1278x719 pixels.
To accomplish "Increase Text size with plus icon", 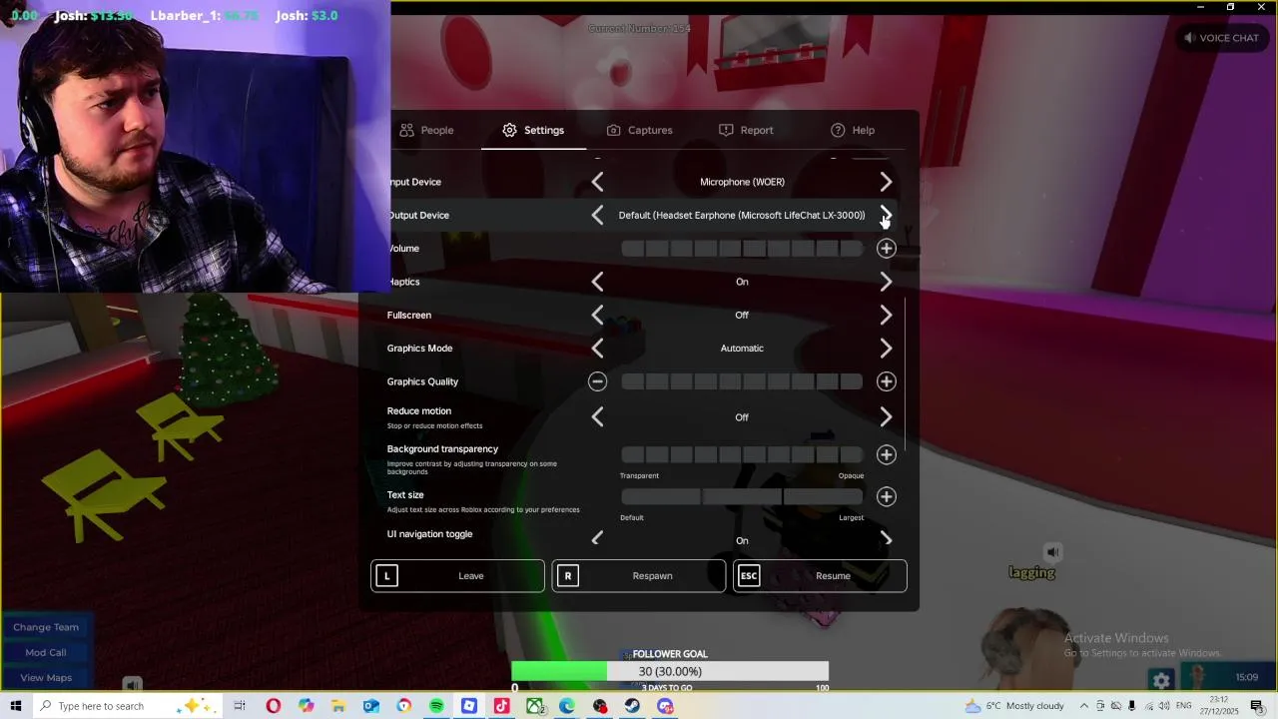I will tap(886, 496).
